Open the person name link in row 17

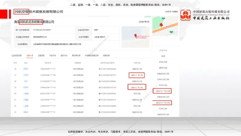[x=26, y=75]
